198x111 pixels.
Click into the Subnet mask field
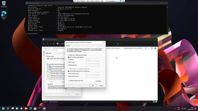click(93, 62)
